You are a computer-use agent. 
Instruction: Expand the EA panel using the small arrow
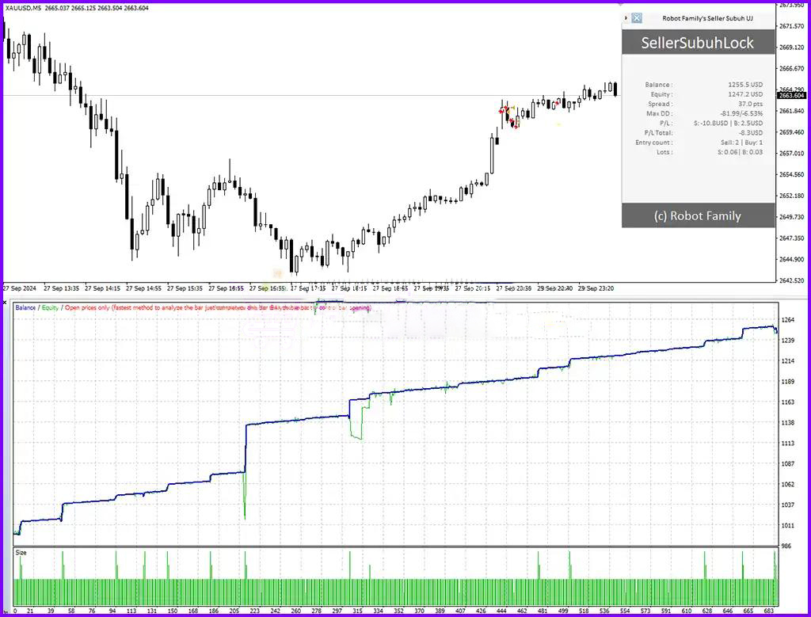(x=626, y=17)
